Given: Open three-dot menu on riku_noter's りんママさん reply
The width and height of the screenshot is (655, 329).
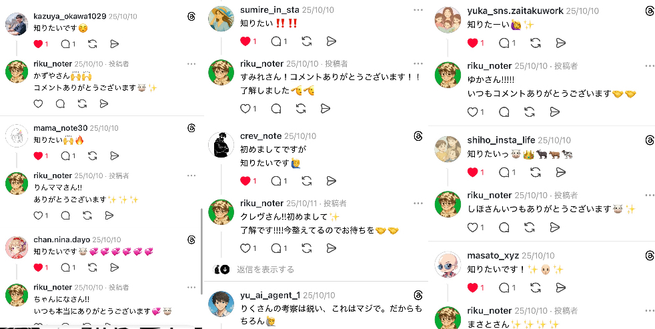Looking at the screenshot, I should pos(191,176).
